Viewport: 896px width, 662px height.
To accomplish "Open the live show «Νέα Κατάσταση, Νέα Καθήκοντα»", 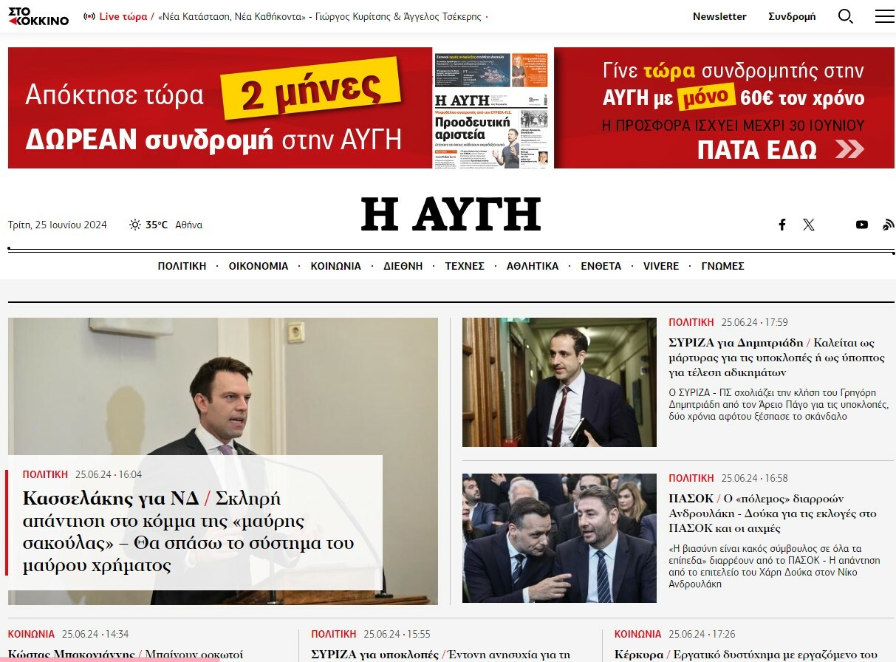I will coord(320,16).
